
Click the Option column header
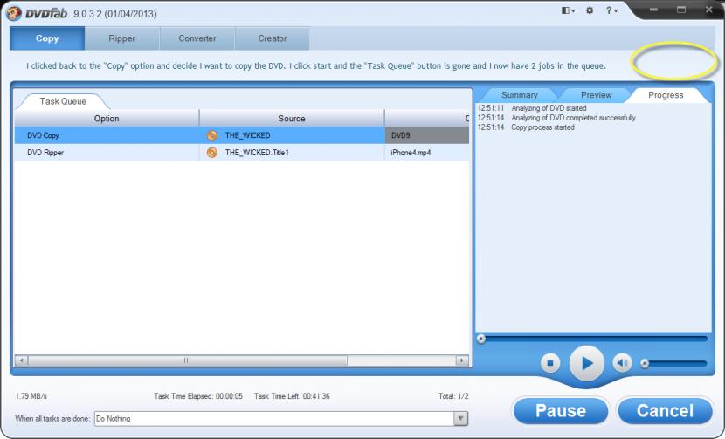107,119
